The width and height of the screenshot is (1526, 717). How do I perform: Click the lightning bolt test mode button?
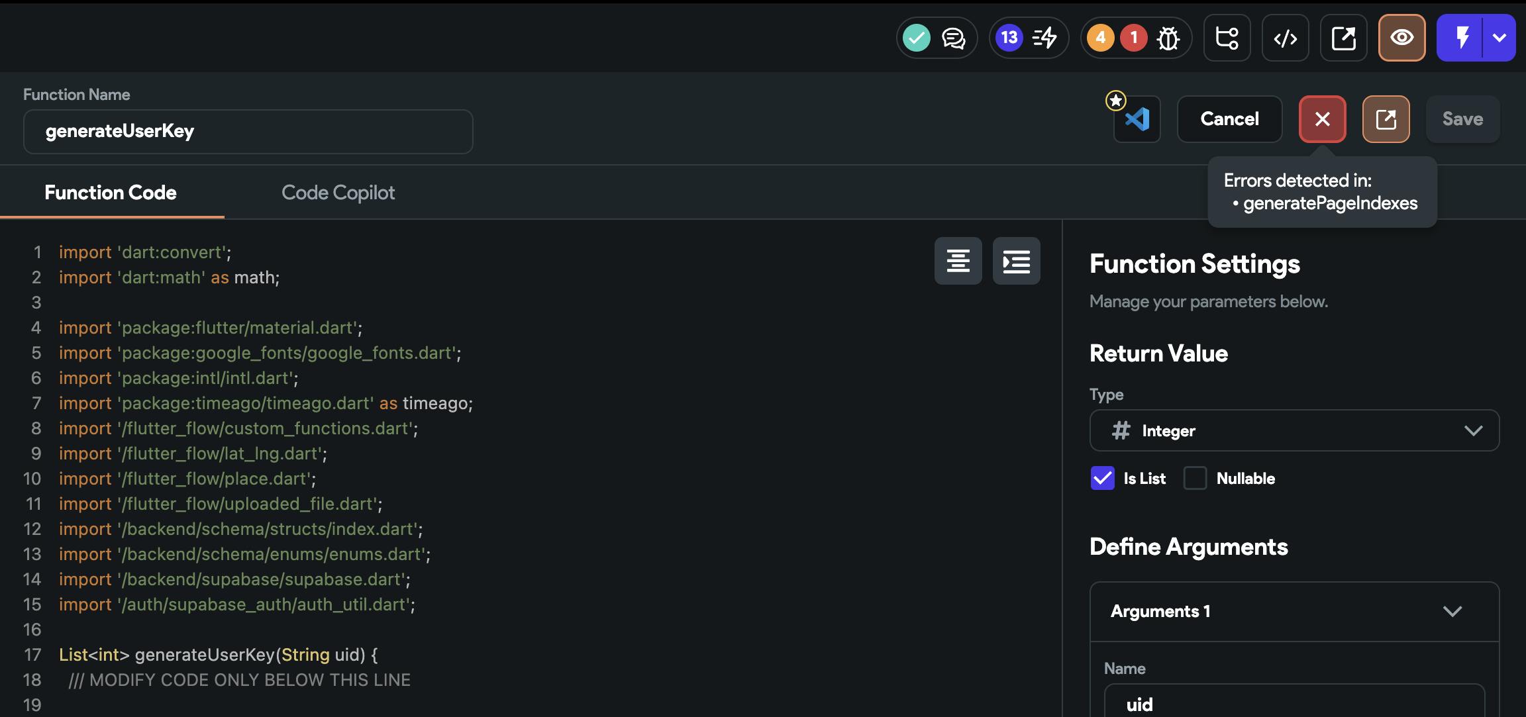point(1462,38)
